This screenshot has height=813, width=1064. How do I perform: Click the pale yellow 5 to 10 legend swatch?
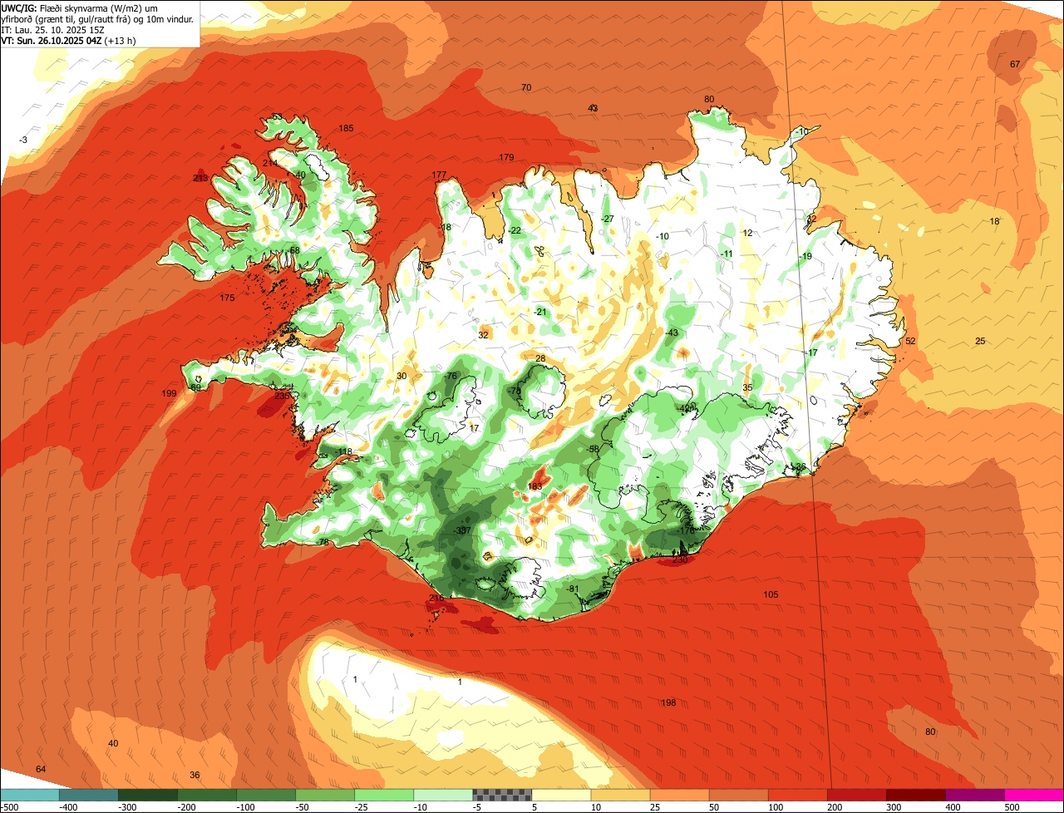click(x=561, y=795)
